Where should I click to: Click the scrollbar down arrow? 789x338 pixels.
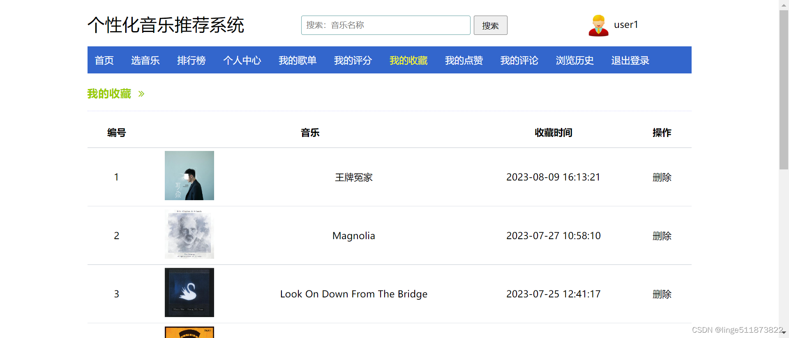coord(784,333)
